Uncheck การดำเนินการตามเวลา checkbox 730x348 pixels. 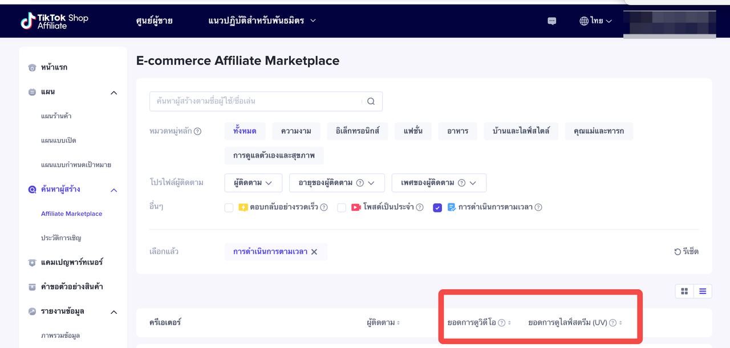coord(437,208)
